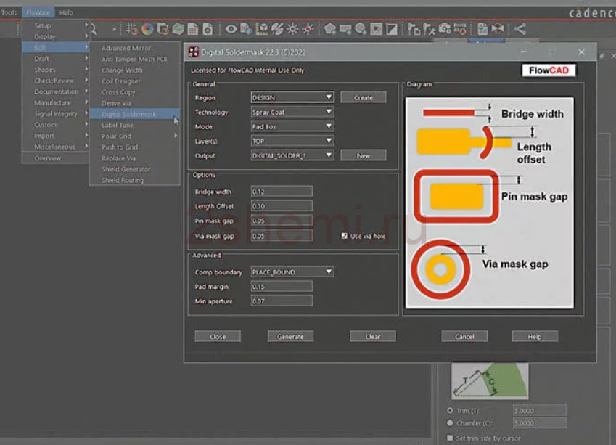Click the Pad margin input field

(x=282, y=287)
